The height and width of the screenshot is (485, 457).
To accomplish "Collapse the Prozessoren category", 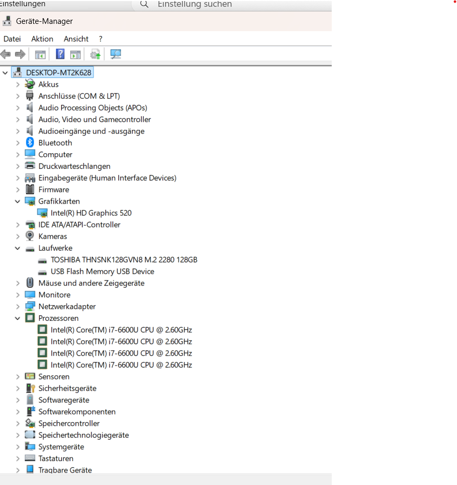I will click(x=18, y=319).
